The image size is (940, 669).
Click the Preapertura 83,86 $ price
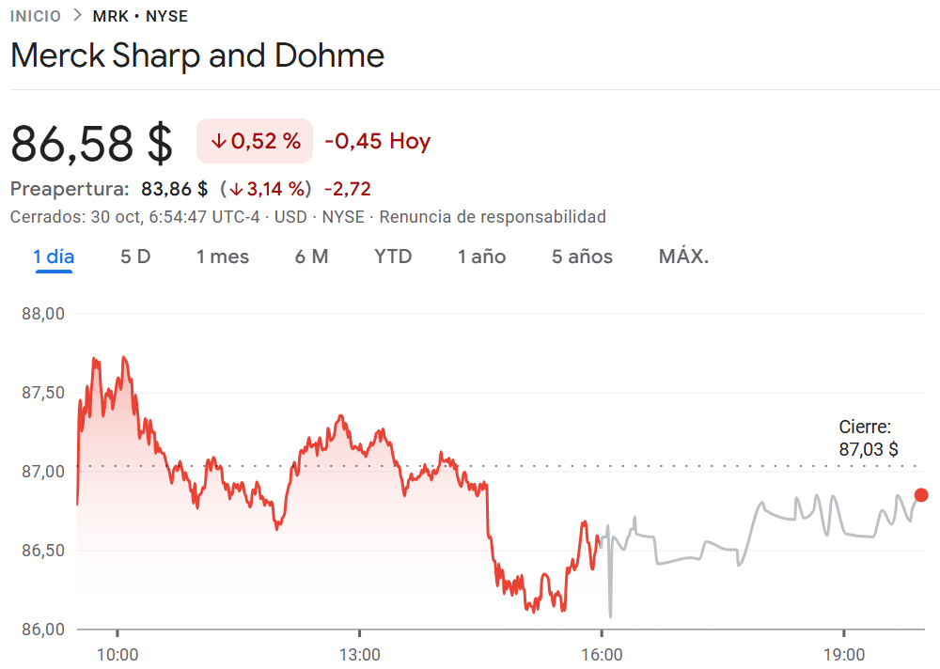coord(174,189)
